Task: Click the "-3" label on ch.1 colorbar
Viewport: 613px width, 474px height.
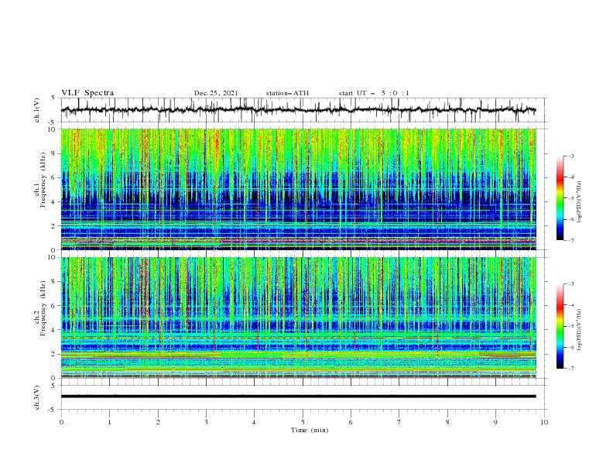Action: (571, 156)
